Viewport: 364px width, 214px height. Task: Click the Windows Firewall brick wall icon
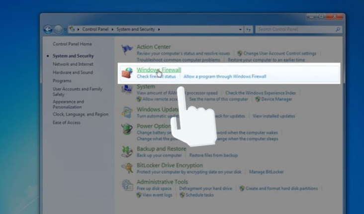(x=128, y=73)
